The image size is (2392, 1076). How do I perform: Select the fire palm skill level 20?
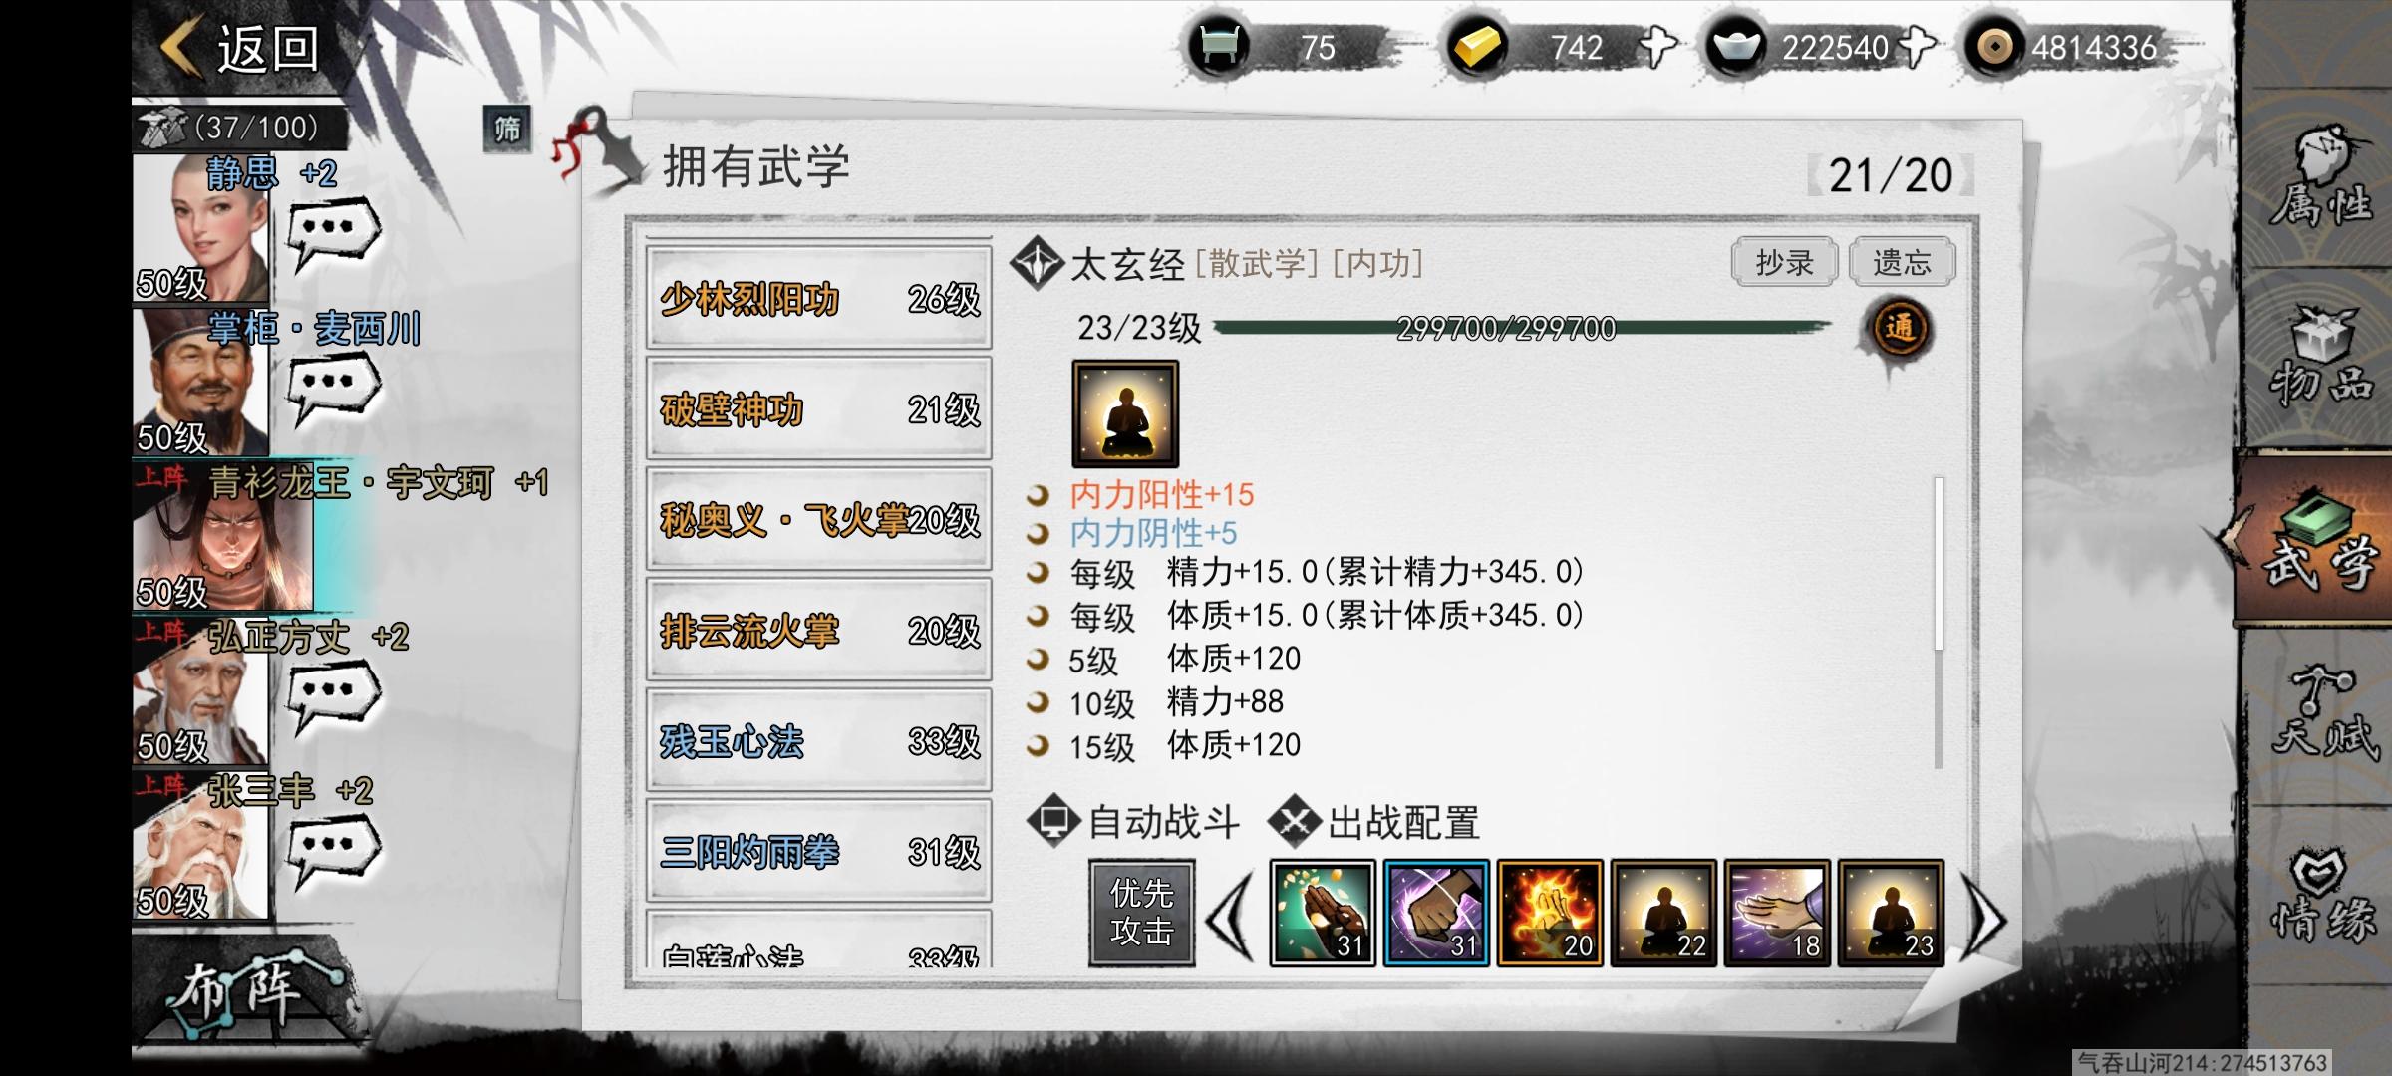[1550, 913]
